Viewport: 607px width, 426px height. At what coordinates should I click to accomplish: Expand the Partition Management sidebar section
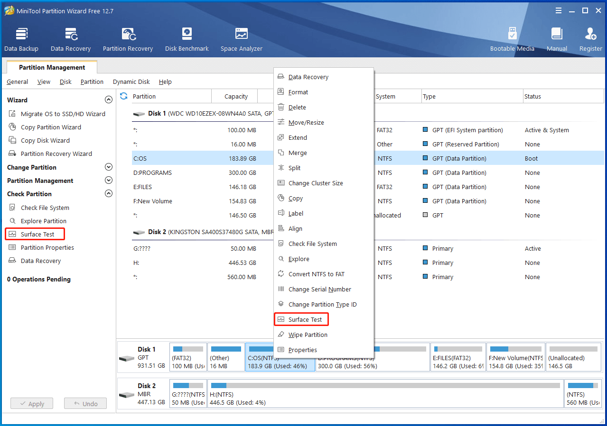[109, 181]
